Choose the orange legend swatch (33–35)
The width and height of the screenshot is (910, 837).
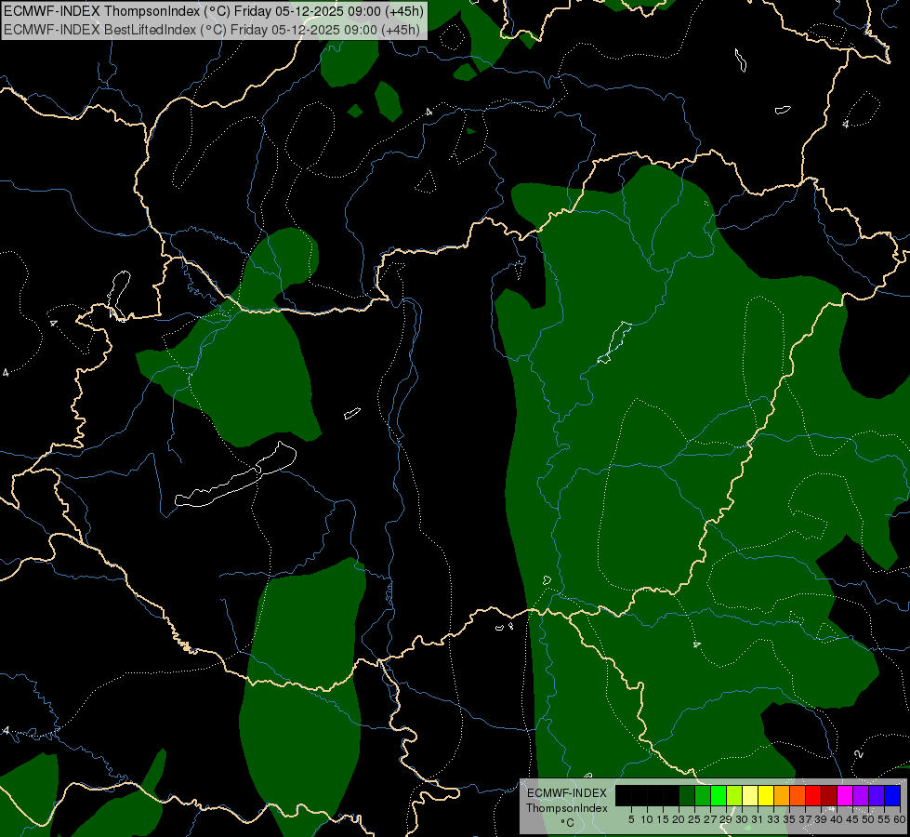(782, 795)
